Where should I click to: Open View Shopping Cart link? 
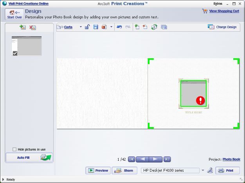point(224,11)
